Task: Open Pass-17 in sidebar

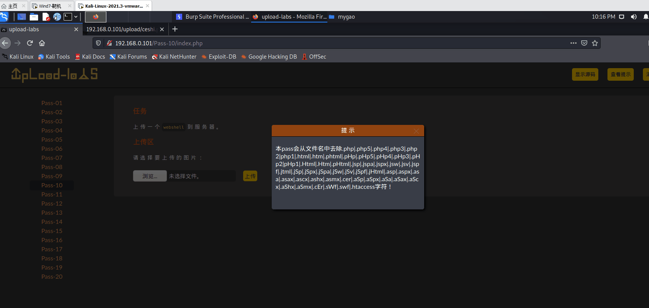Action: coord(52,249)
